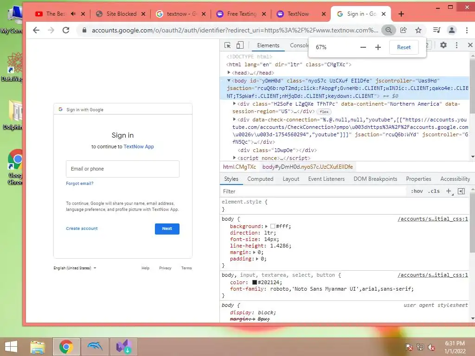Expand the data-check-connection div node
The height and width of the screenshot is (356, 475).
tap(234, 119)
